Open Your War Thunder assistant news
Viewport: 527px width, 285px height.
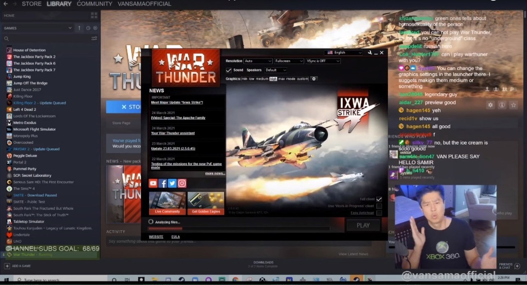click(x=173, y=133)
